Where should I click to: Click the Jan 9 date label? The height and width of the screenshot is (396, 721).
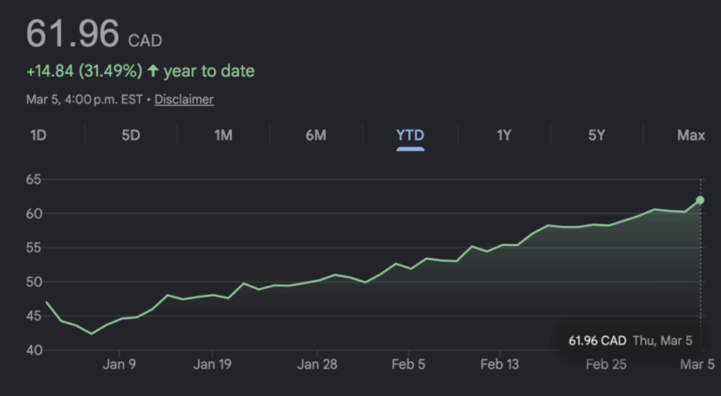(x=119, y=364)
